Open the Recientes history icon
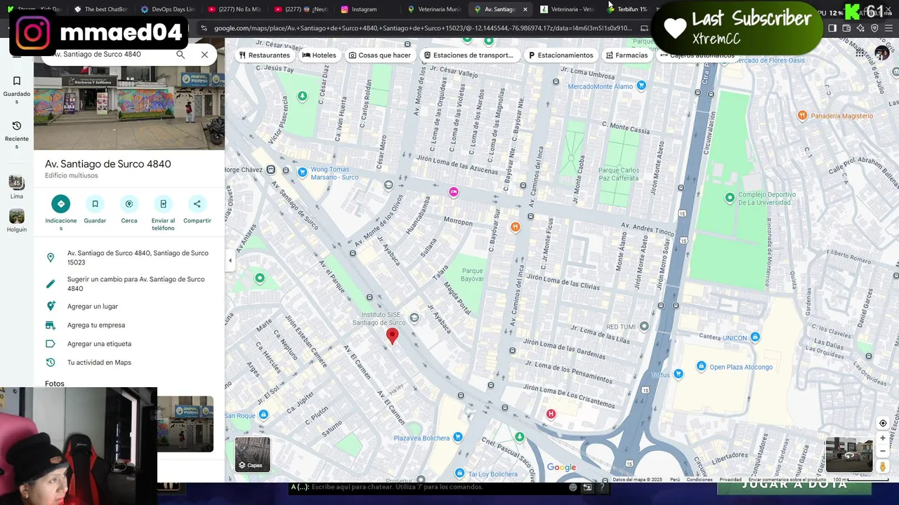 17,126
